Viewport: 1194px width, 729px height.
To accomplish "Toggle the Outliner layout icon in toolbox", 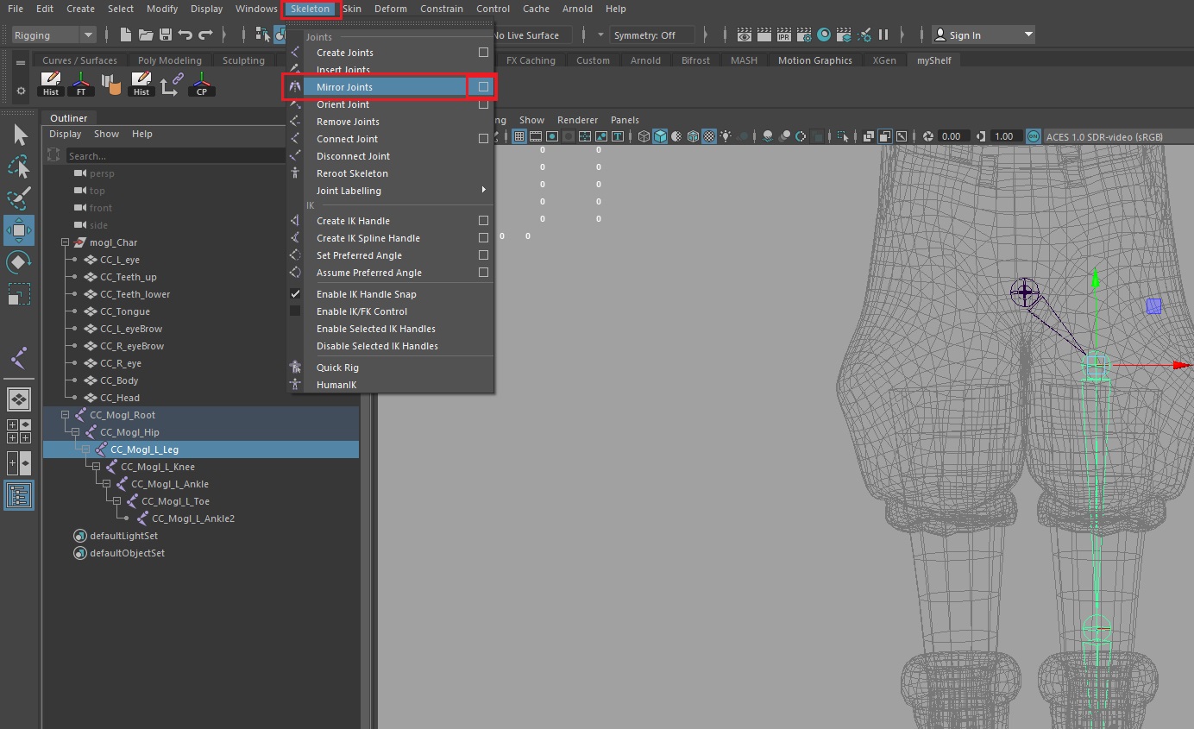I will [19, 495].
